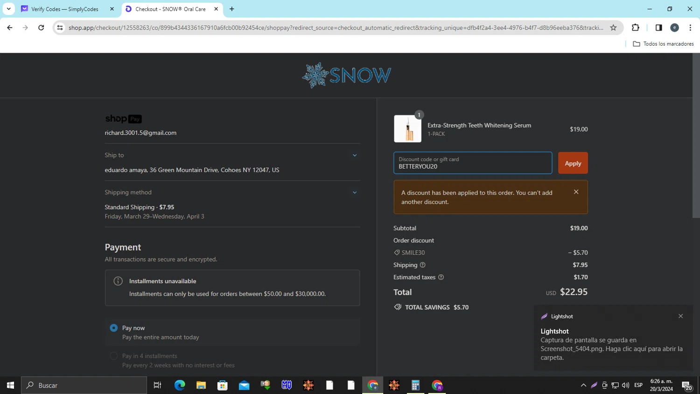Open Task View in taskbar
This screenshot has width=700, height=394.
coord(157,385)
